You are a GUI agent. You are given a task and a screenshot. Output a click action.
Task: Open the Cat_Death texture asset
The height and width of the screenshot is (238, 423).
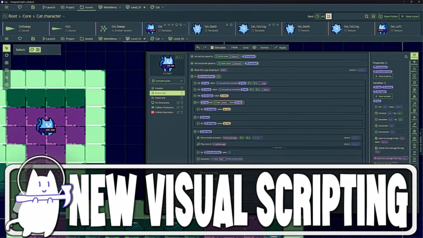coord(305,29)
